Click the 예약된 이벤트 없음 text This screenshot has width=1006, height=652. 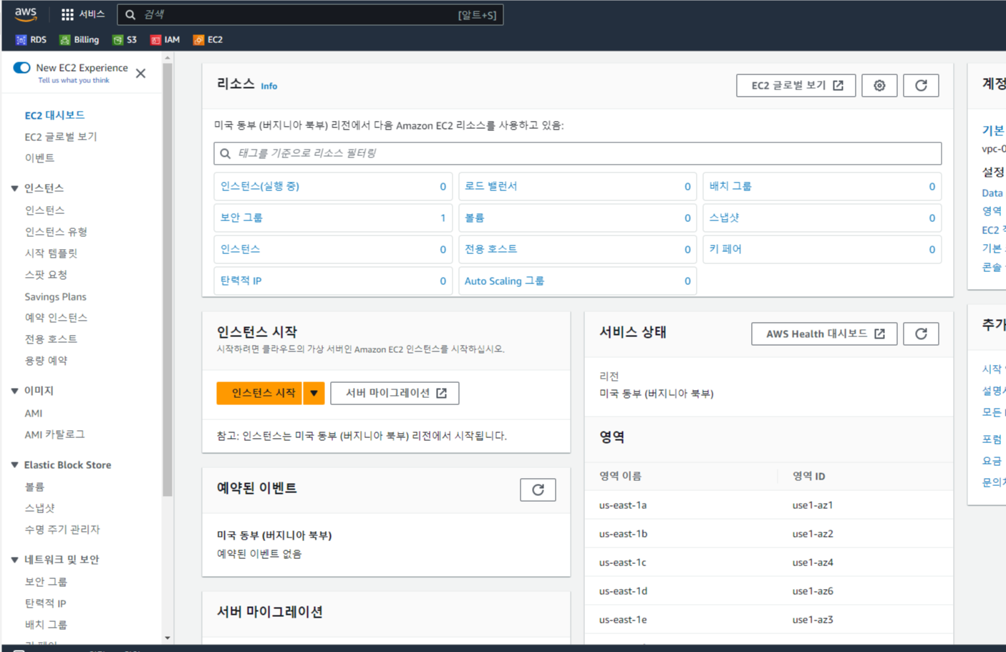point(259,554)
